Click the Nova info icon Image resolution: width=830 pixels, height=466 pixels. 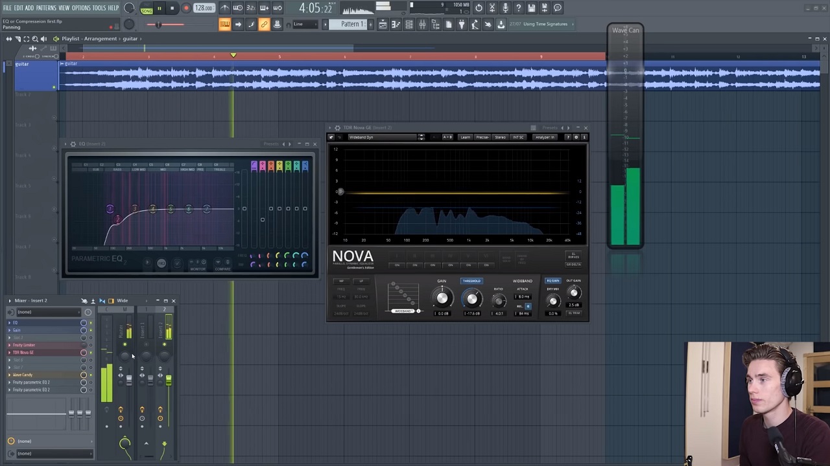pyautogui.click(x=584, y=137)
